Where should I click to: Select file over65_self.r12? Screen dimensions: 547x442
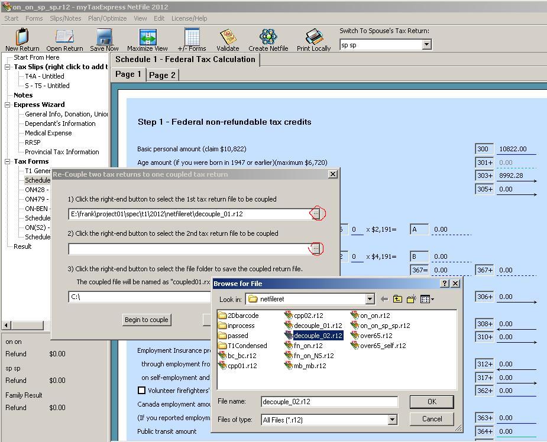(378, 346)
